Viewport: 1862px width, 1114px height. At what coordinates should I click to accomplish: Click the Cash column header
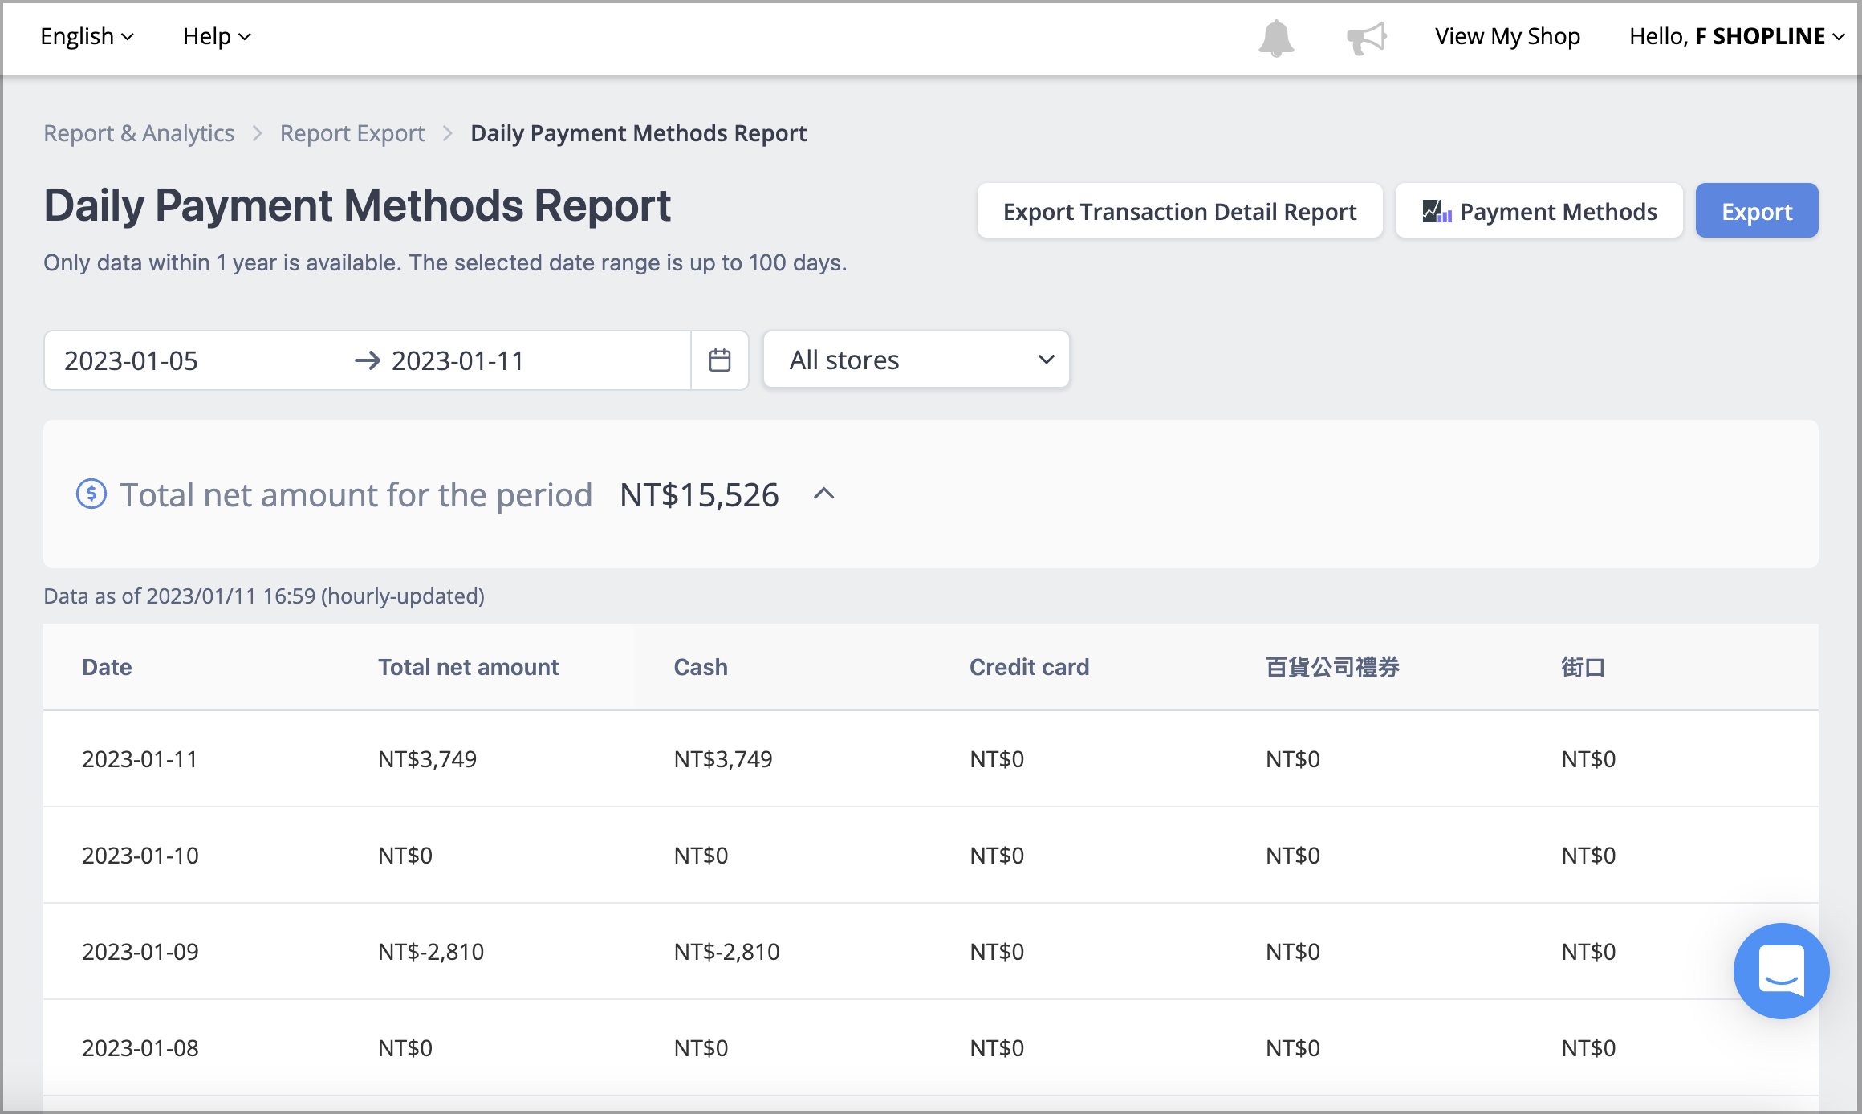point(701,667)
